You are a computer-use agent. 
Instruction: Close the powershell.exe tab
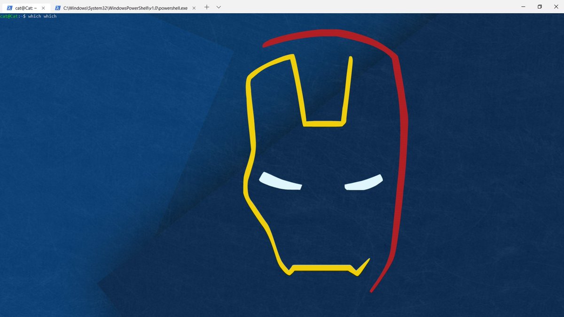coord(194,8)
